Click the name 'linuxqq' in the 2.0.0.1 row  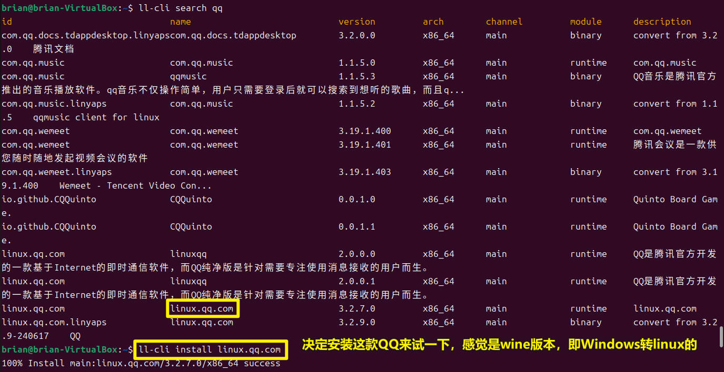[x=189, y=282]
